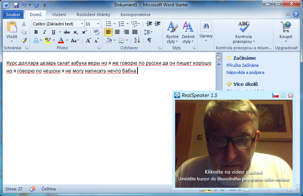Toggle Italic formatting
Image resolution: width=303 pixels, height=196 pixels.
coord(44,32)
